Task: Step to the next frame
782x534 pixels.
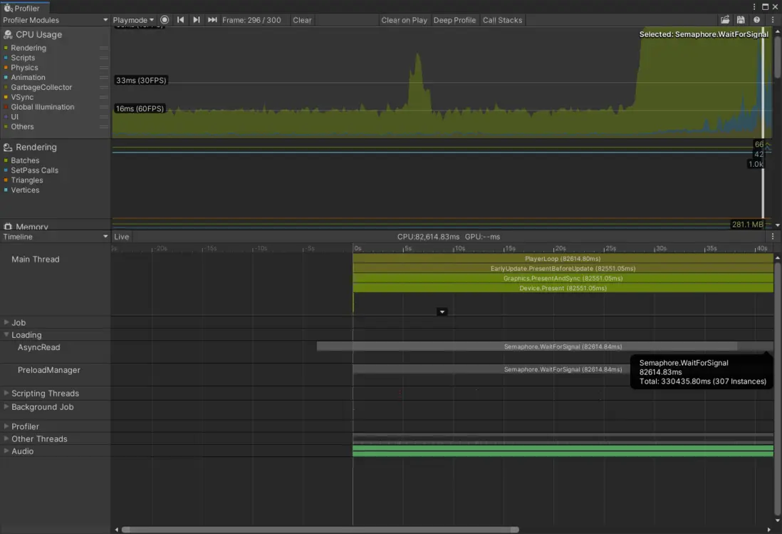Action: (x=197, y=20)
